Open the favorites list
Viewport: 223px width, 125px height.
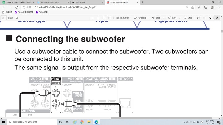pos(199,7)
